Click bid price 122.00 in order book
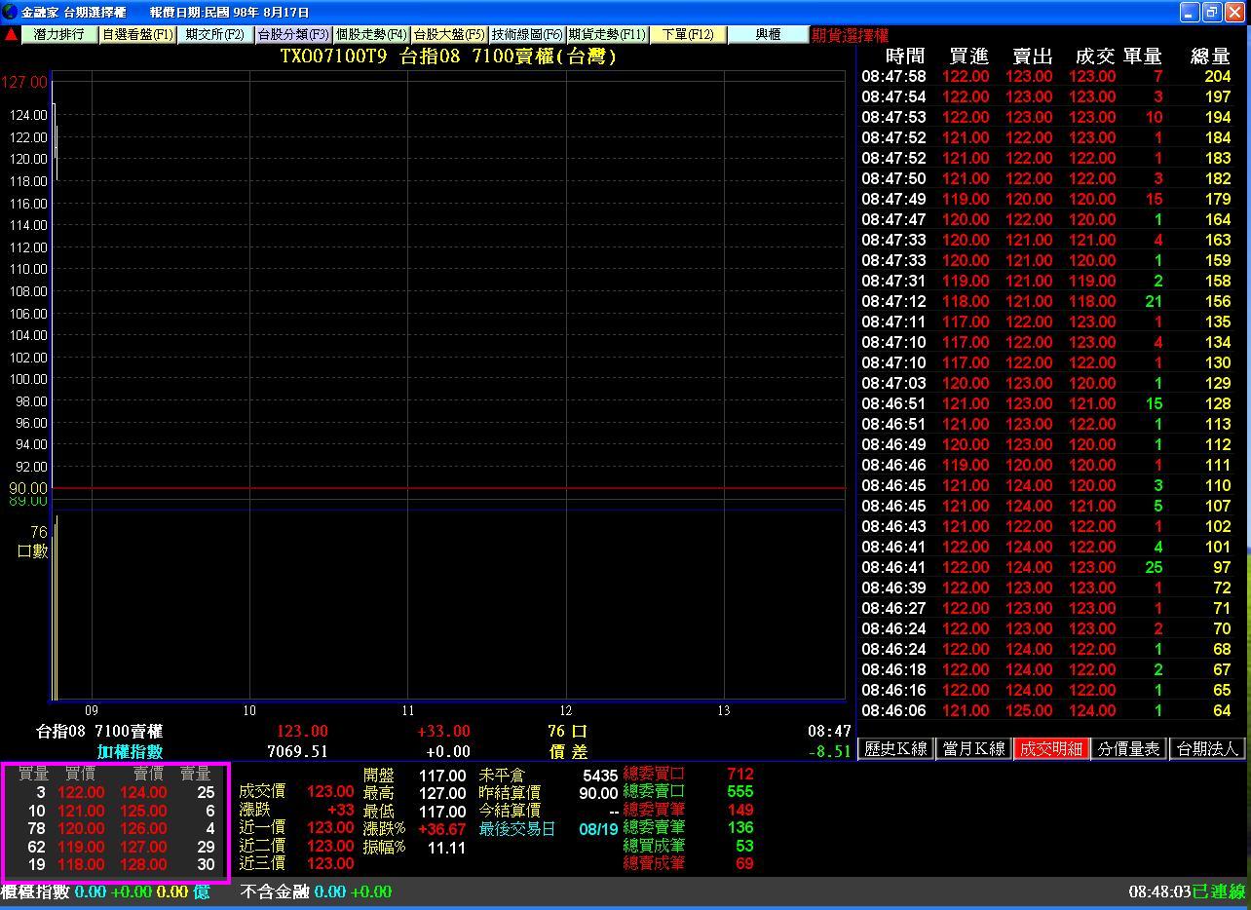Viewport: 1251px width, 910px height. [81, 793]
